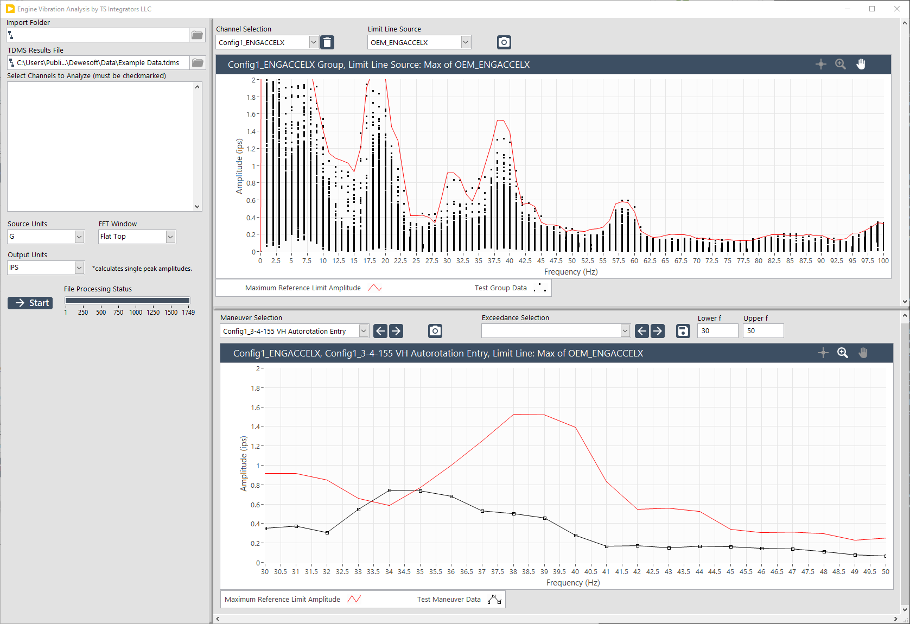The height and width of the screenshot is (624, 910).
Task: Click the bottom Maximum Reference Limit legend icon
Action: point(354,599)
